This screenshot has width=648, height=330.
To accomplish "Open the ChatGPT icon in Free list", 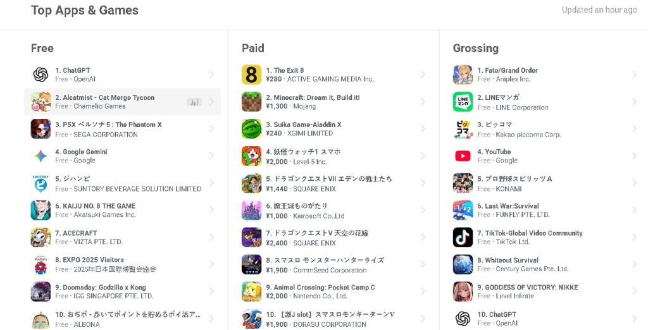I will pos(40,75).
